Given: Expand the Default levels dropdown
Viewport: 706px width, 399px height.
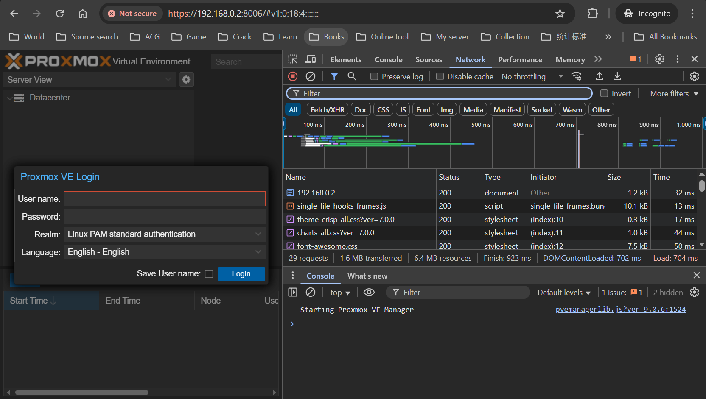Looking at the screenshot, I should (563, 293).
